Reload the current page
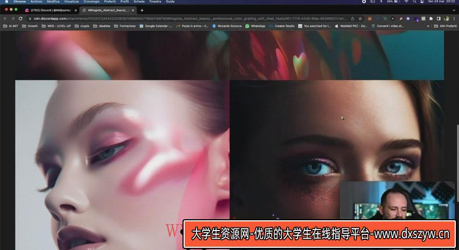459x250 pixels. pyautogui.click(x=21, y=18)
